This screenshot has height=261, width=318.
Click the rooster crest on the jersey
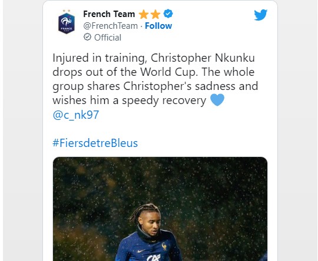(164, 246)
